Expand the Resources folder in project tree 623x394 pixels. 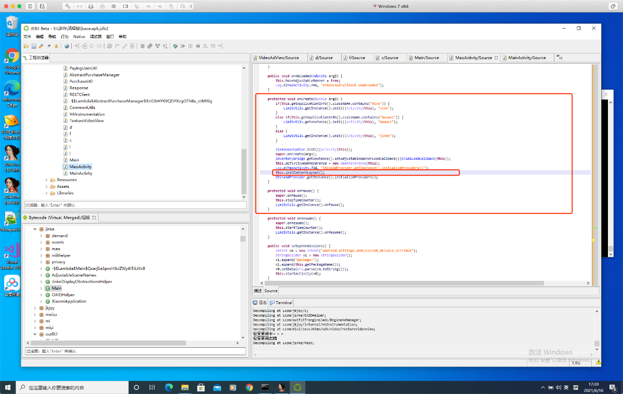(46, 180)
